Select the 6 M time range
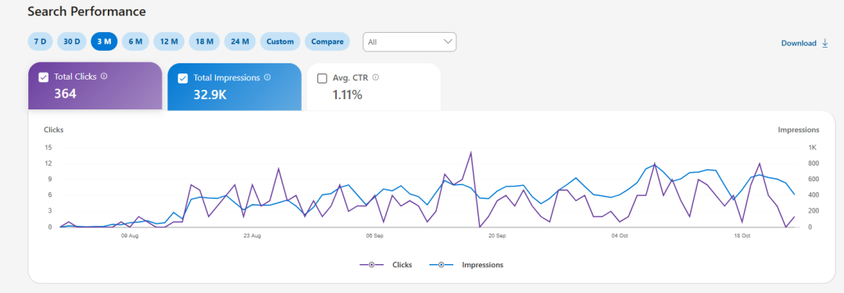Viewport: 844px width, 293px height. pos(135,41)
